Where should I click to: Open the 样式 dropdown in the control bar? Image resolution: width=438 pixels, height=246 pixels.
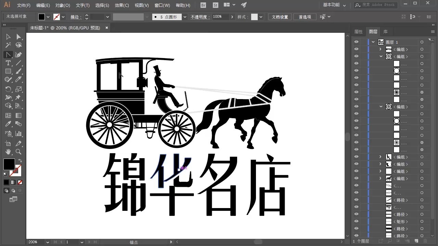click(x=260, y=16)
